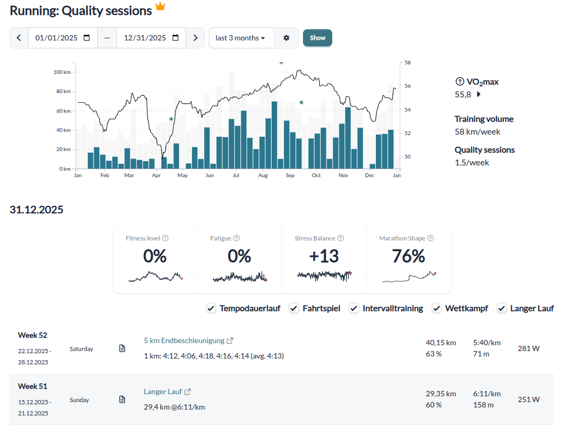This screenshot has height=425, width=564.
Task: Click the end date input field
Action: (x=145, y=38)
